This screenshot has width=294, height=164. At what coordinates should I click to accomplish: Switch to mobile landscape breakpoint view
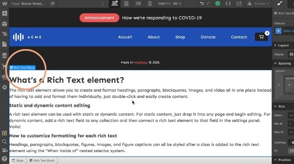coord(138,4)
